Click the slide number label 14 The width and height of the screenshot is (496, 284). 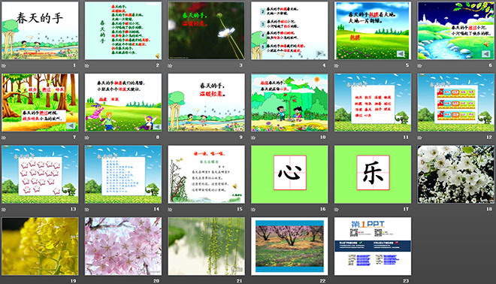click(156, 209)
